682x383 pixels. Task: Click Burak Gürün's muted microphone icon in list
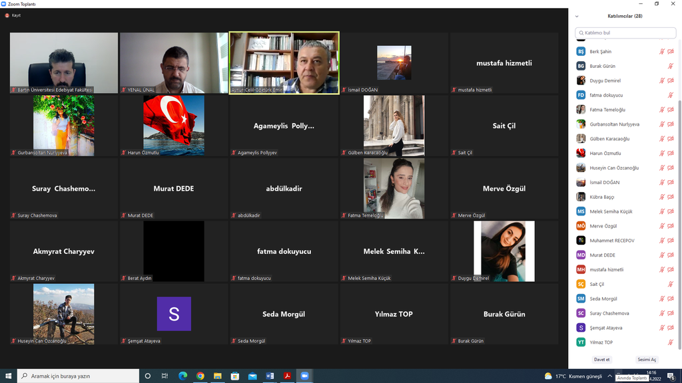tap(671, 66)
